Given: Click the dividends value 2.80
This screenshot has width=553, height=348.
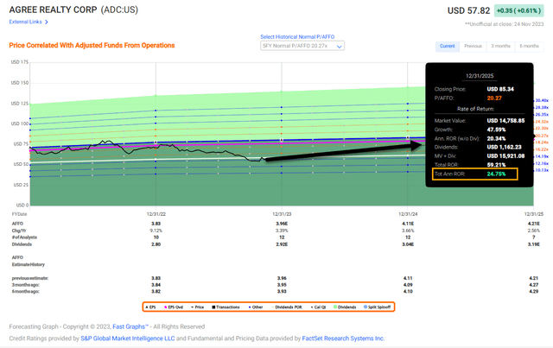Looking at the screenshot, I should pyautogui.click(x=156, y=244).
